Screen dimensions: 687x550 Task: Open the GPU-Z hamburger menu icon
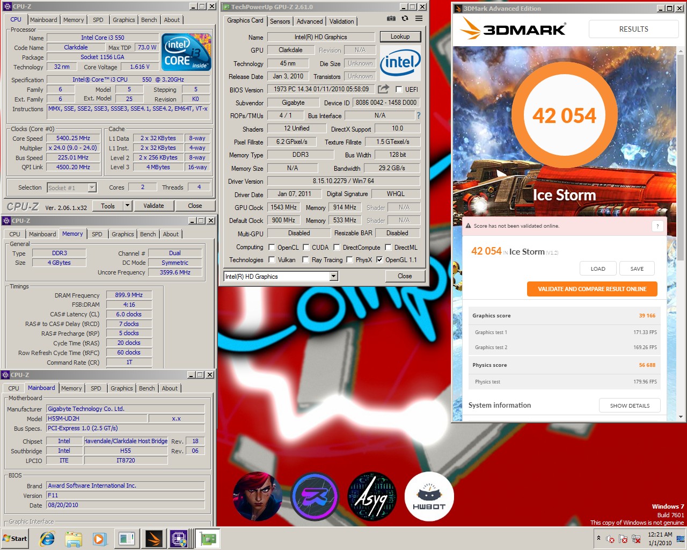coord(419,18)
